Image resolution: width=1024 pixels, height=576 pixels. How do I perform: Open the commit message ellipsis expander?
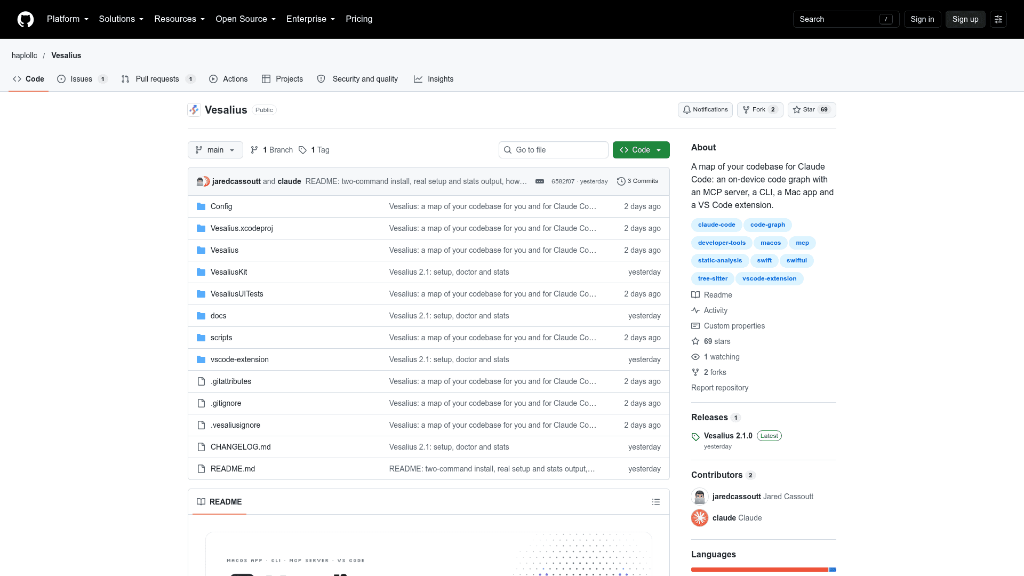540,181
